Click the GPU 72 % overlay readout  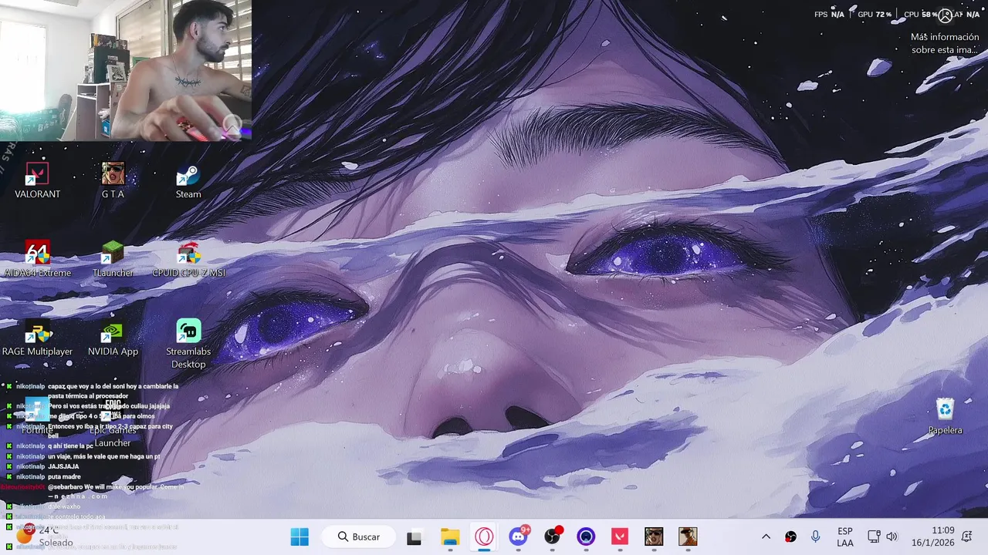(x=875, y=15)
